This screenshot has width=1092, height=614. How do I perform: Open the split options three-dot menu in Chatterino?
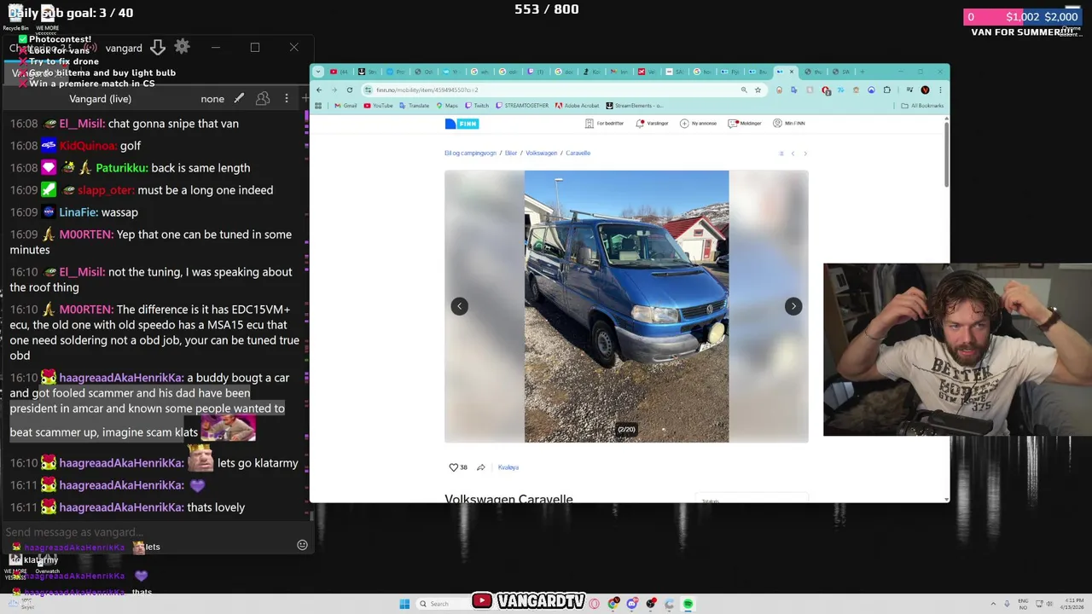pyautogui.click(x=287, y=98)
